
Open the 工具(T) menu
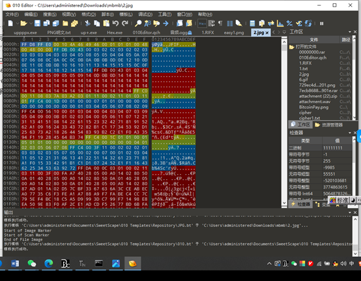coord(165,14)
